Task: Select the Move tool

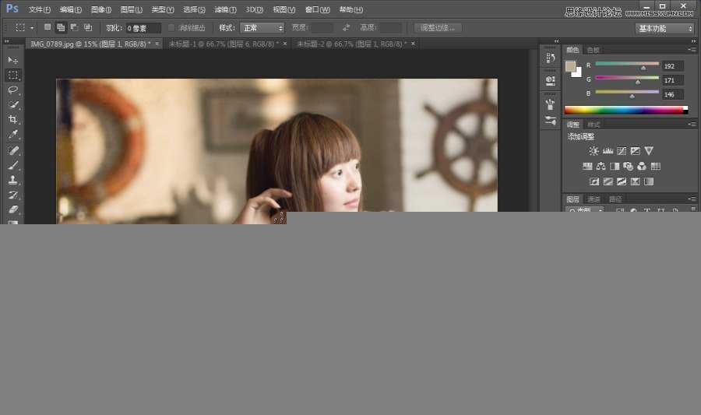Action: [x=13, y=60]
